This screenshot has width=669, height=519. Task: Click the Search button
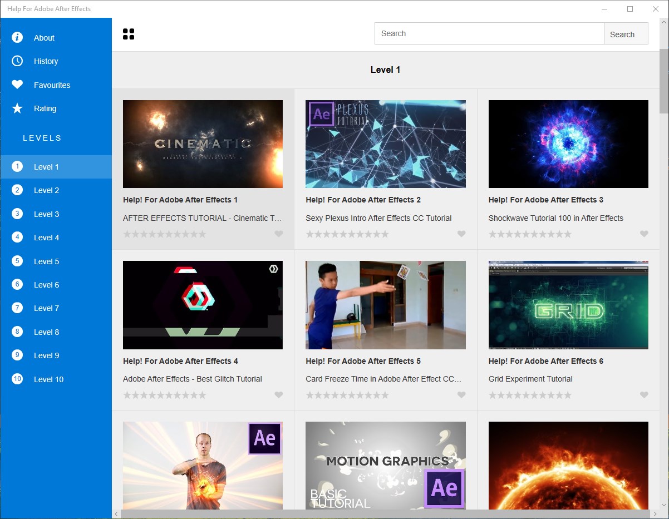626,33
